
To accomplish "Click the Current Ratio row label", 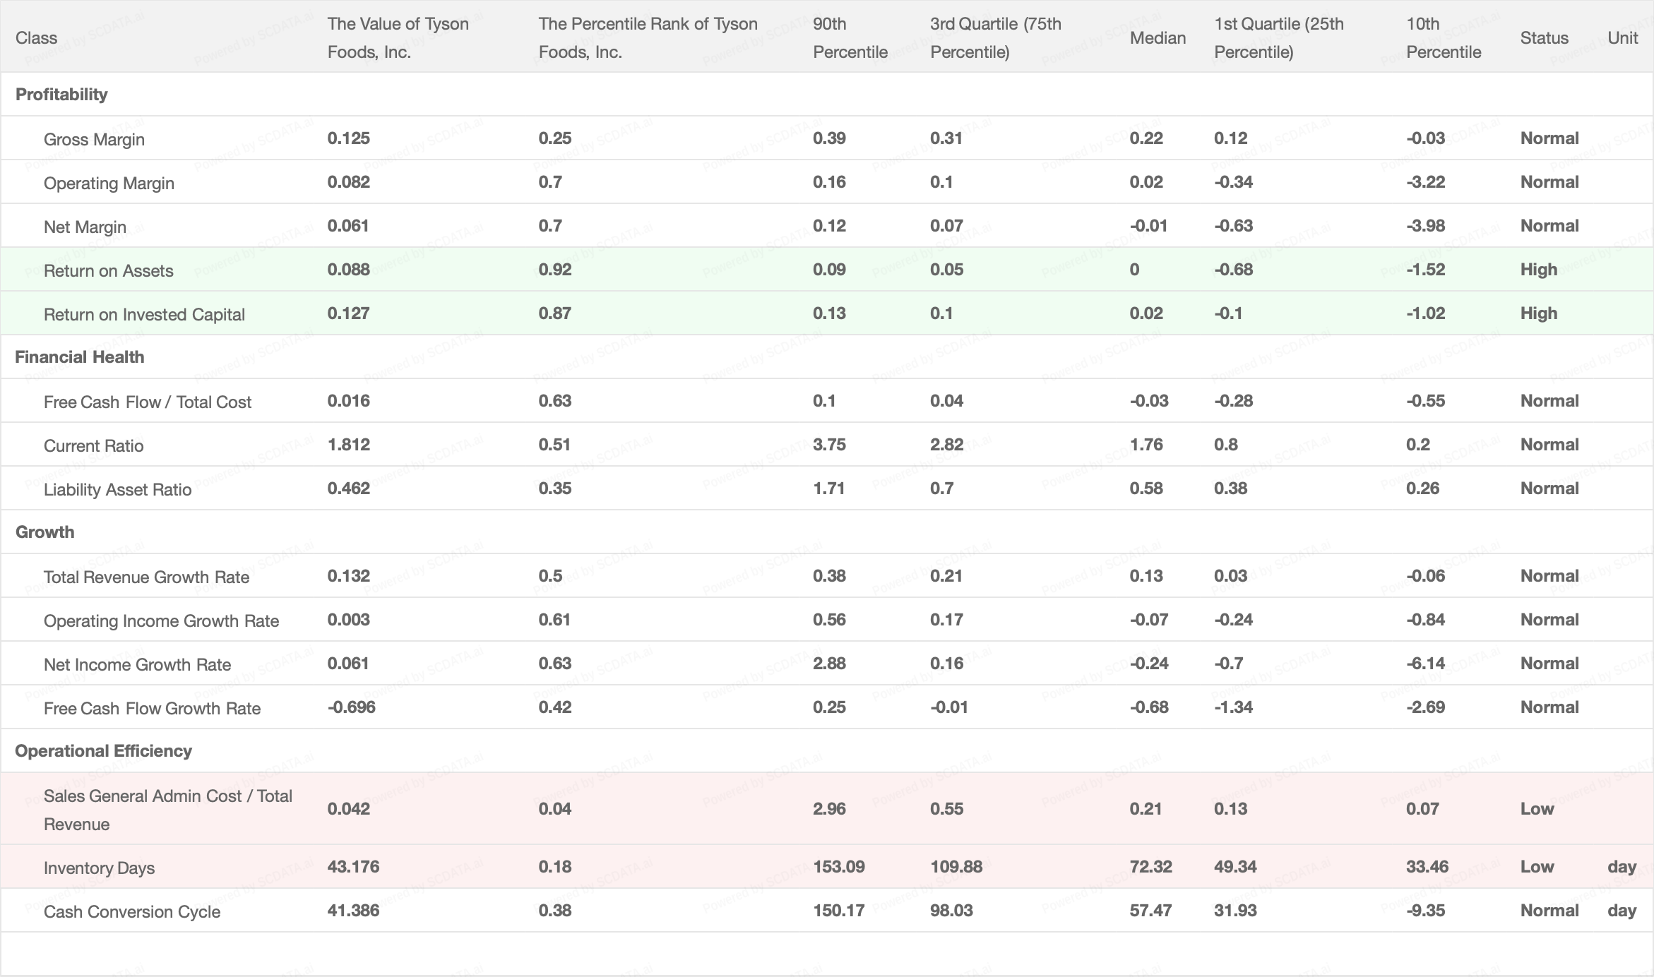I will (93, 446).
